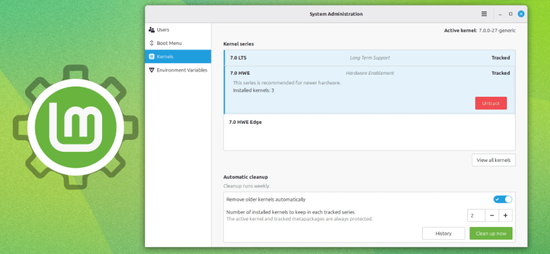Minimize the System Administration window
The width and height of the screenshot is (550, 254).
click(x=500, y=14)
